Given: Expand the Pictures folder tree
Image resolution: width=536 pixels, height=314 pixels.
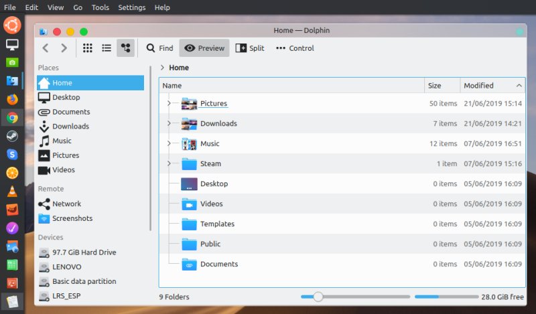Looking at the screenshot, I should [x=169, y=104].
